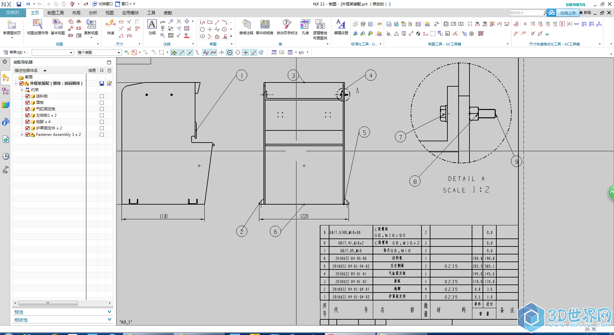
Task: Open the 教程 tutorial link
Action: pos(587,13)
